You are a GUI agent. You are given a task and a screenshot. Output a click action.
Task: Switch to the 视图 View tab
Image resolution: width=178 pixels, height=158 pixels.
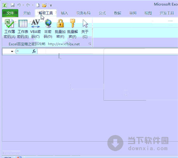coord(148,13)
